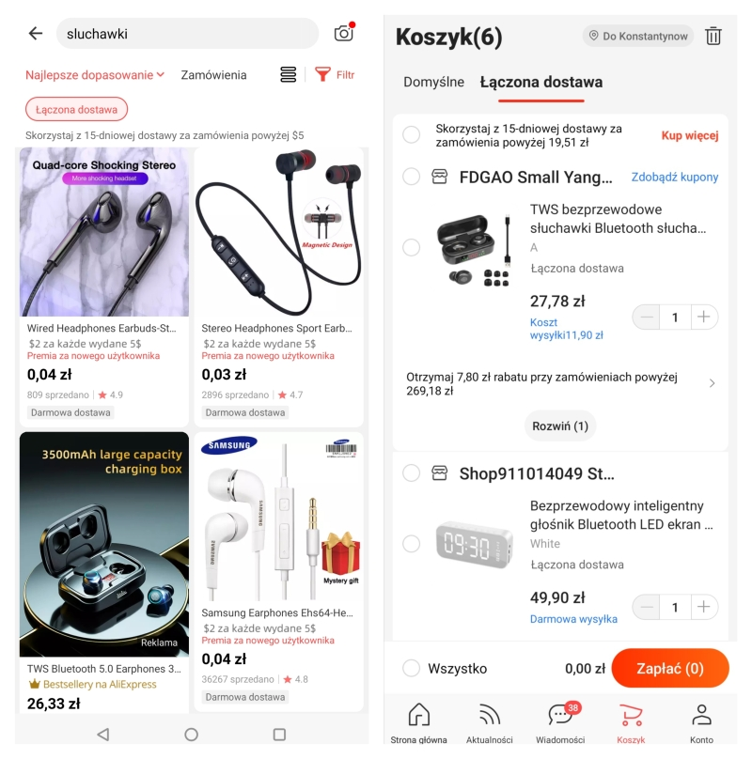Open Aktualności feed icon

[x=490, y=715]
